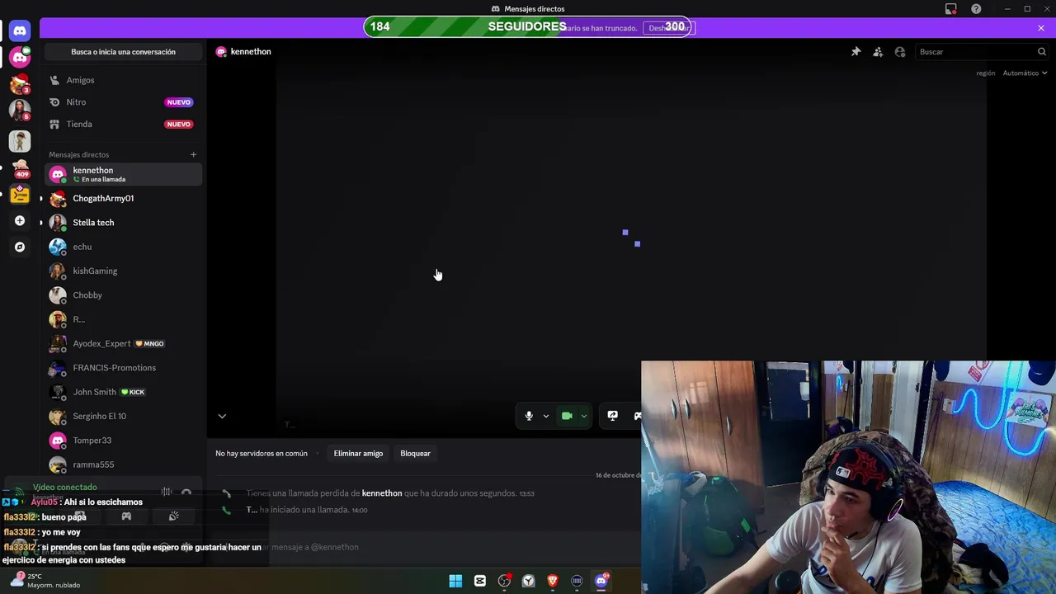1056x594 pixels.
Task: Open Brave browser from taskbar
Action: click(553, 581)
